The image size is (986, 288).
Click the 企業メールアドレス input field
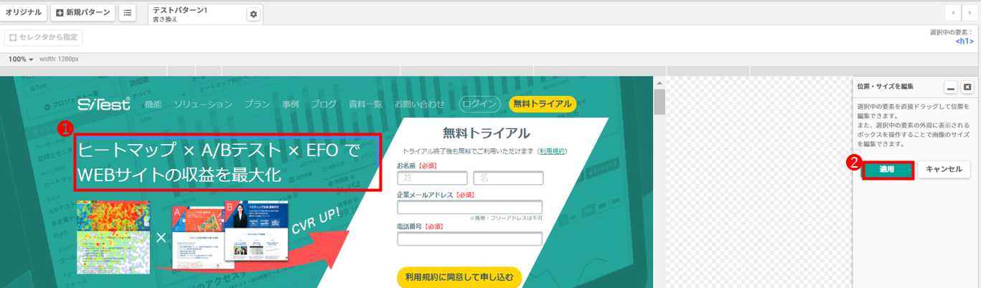coord(470,207)
